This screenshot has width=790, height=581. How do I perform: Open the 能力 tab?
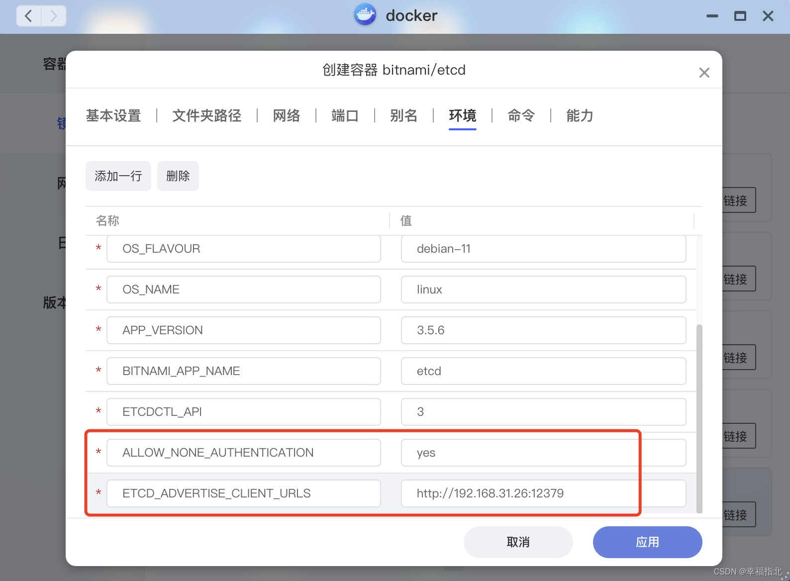tap(580, 115)
